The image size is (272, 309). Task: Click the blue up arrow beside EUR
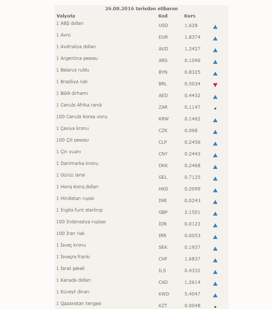215,39
